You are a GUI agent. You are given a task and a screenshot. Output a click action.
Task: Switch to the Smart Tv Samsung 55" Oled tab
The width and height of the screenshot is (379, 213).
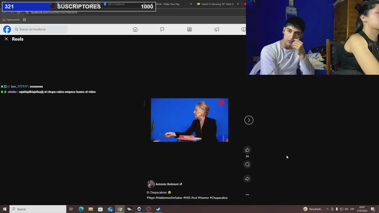click(x=218, y=4)
